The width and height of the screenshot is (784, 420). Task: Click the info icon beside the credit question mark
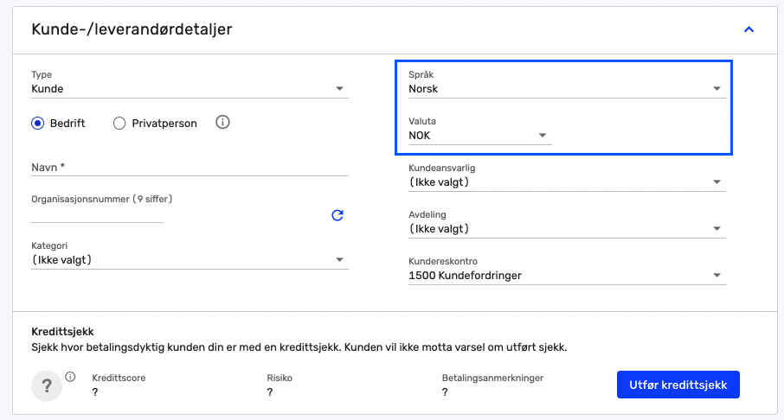(x=70, y=377)
